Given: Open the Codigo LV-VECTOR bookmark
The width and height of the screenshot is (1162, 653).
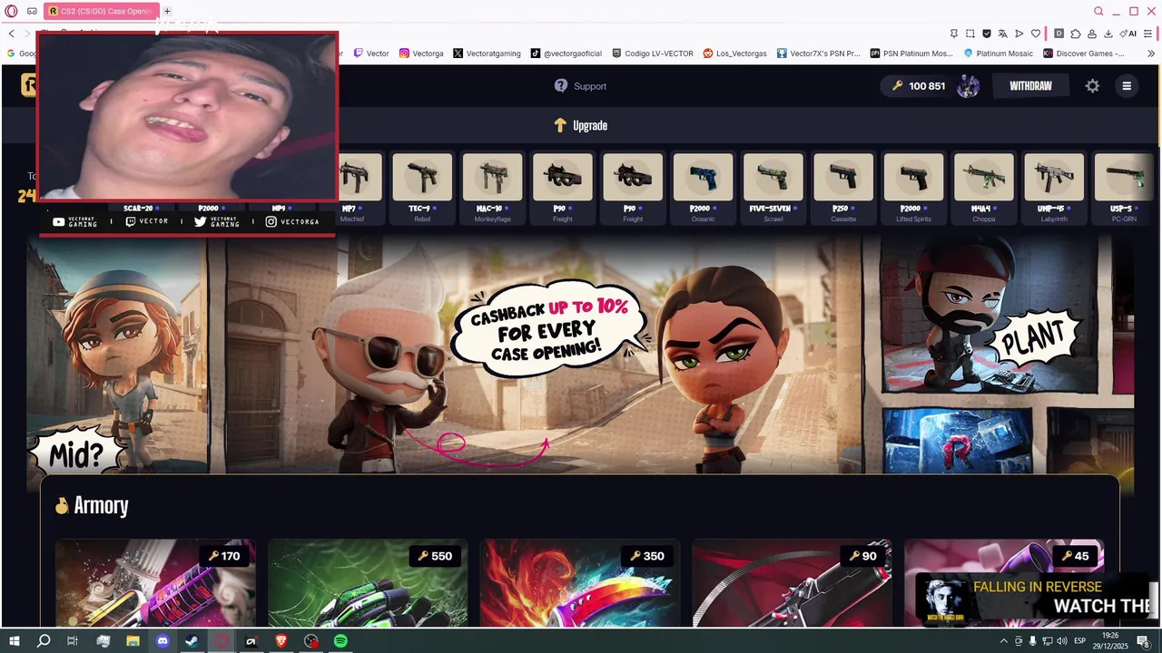Looking at the screenshot, I should (x=653, y=54).
